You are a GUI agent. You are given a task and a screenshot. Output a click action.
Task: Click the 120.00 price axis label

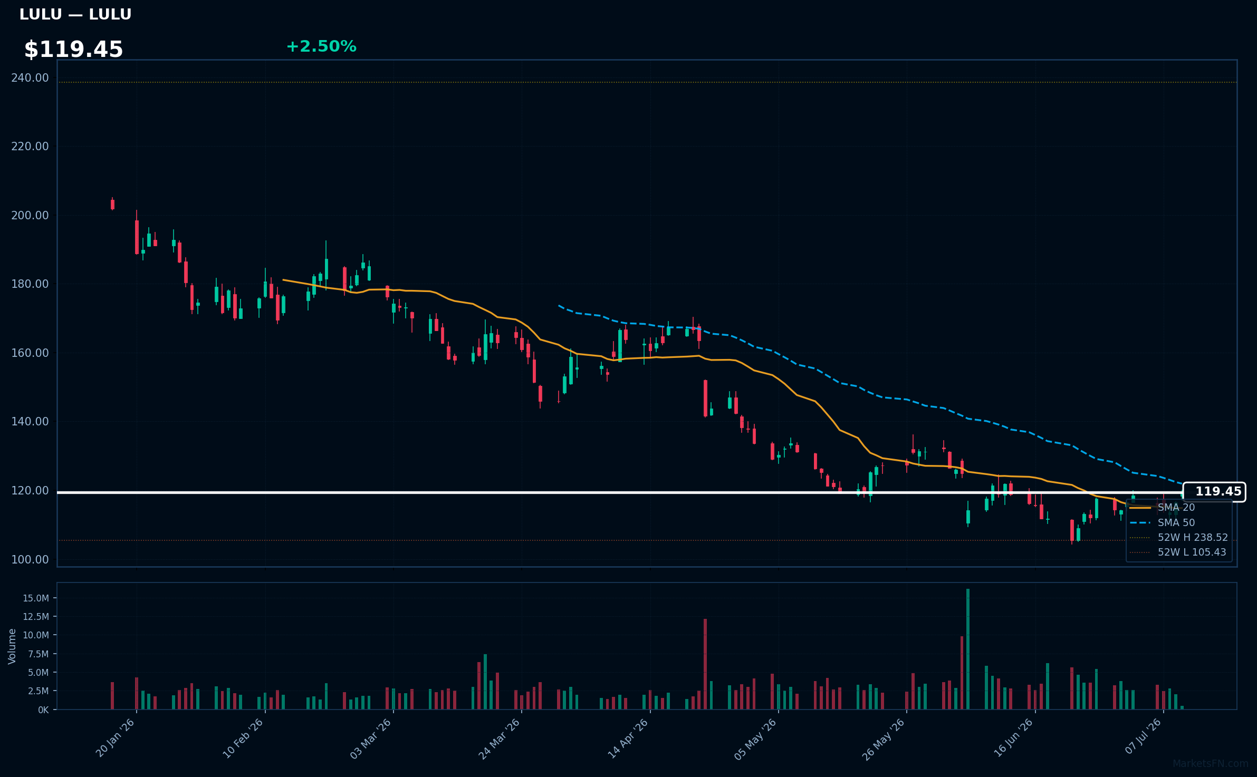(x=30, y=491)
